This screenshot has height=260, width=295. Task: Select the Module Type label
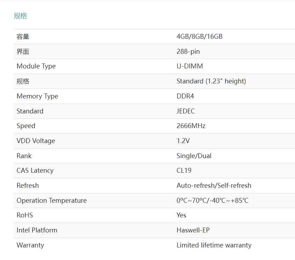pos(36,66)
